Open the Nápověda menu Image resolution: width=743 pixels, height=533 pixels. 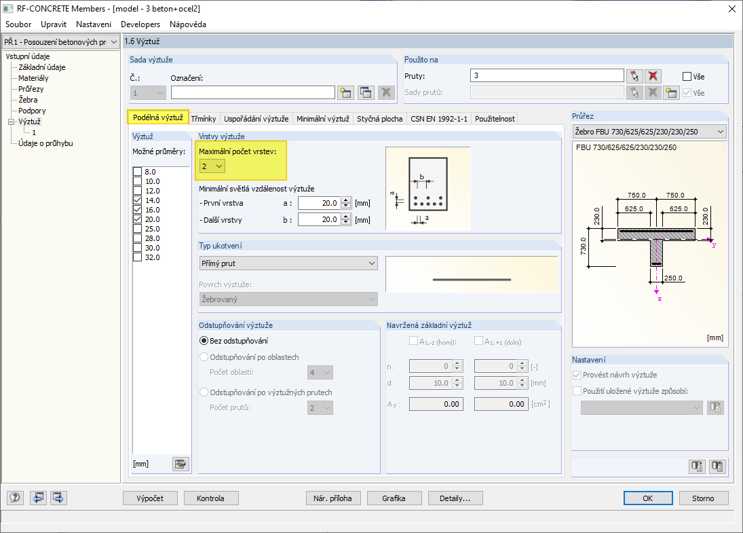(188, 24)
